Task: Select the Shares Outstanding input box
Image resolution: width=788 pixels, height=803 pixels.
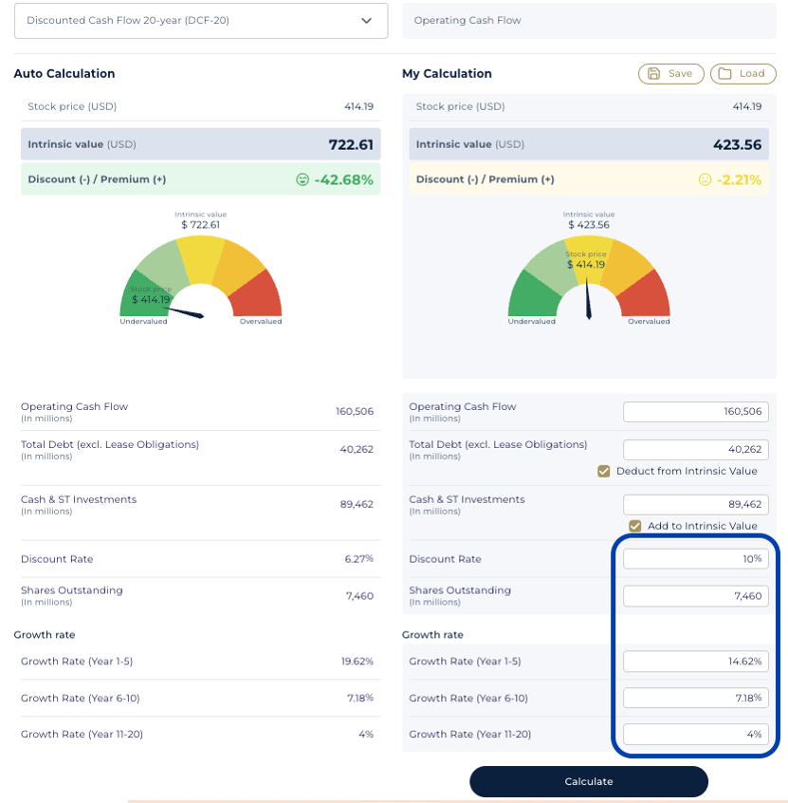Action: tap(695, 596)
